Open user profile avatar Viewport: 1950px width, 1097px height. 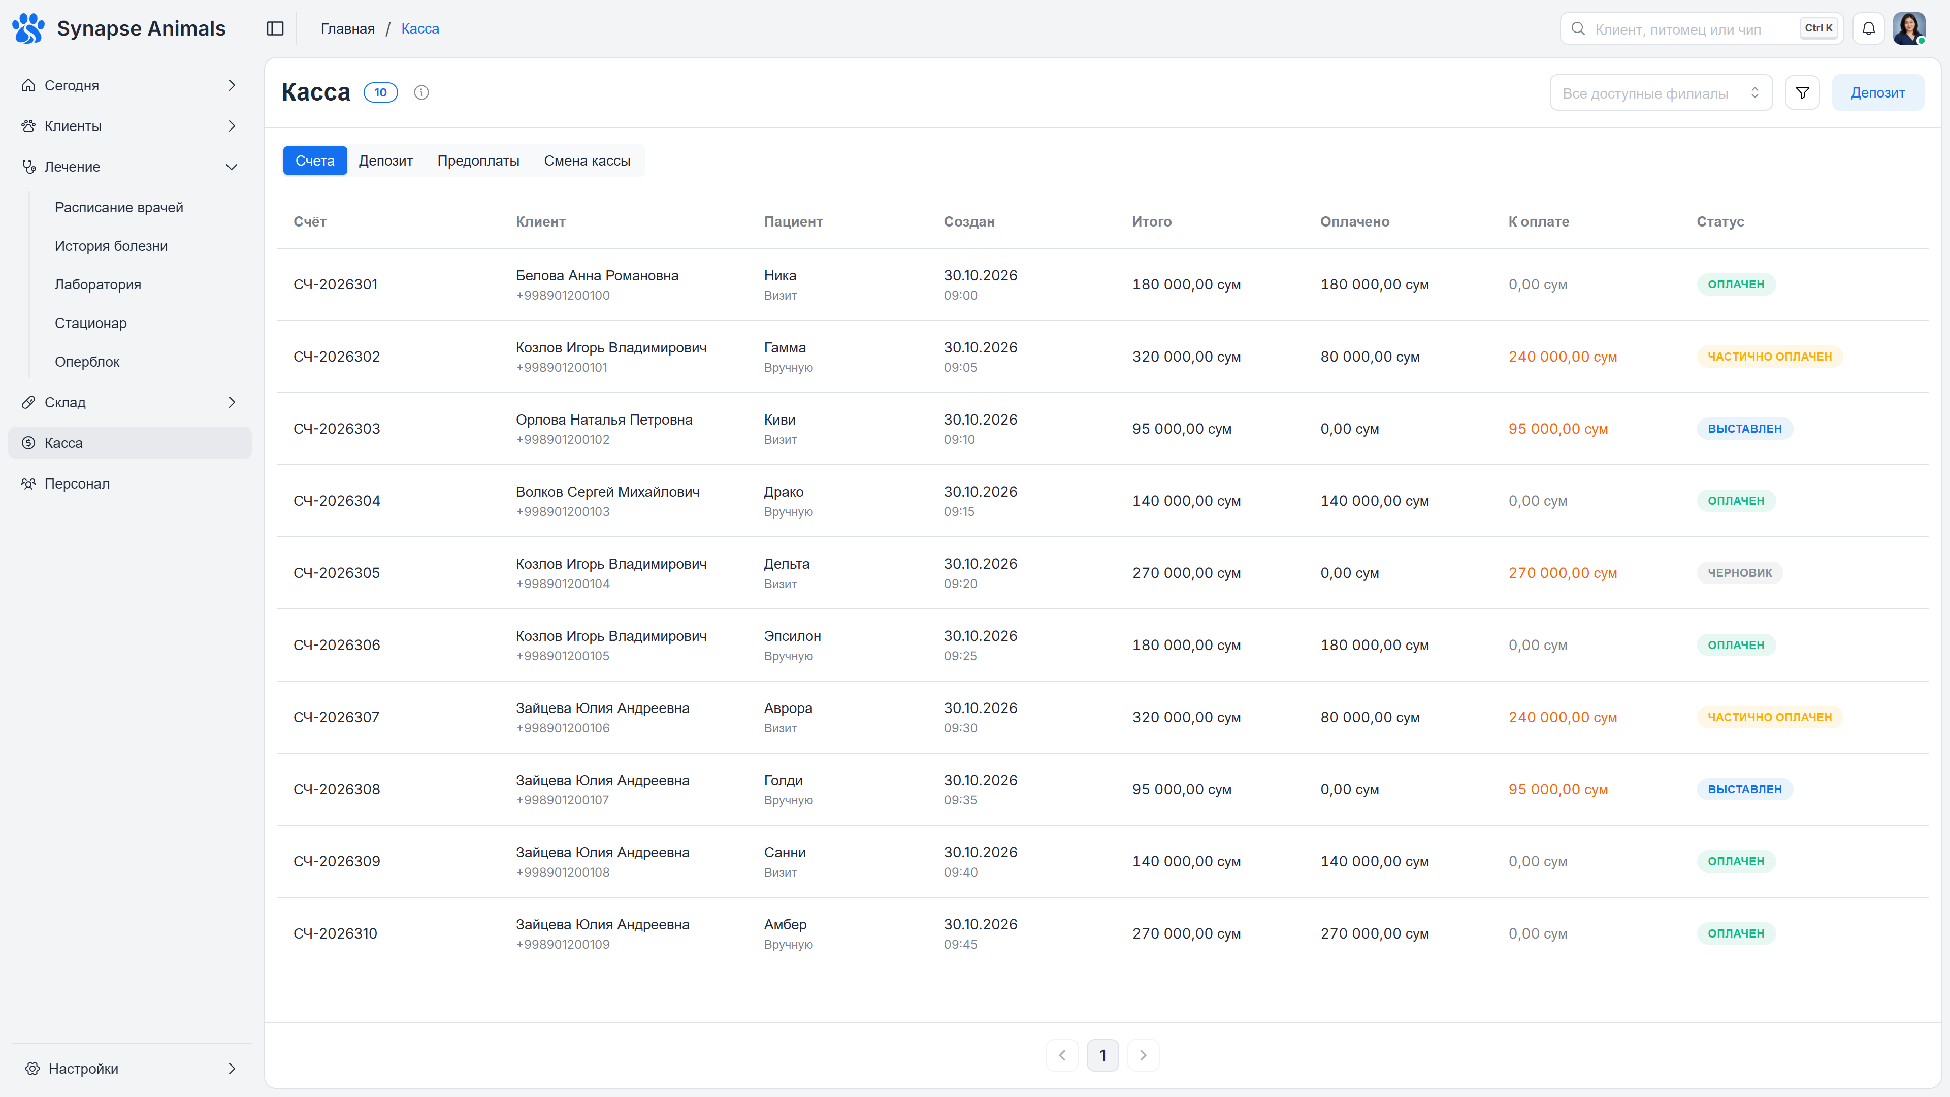[1909, 29]
